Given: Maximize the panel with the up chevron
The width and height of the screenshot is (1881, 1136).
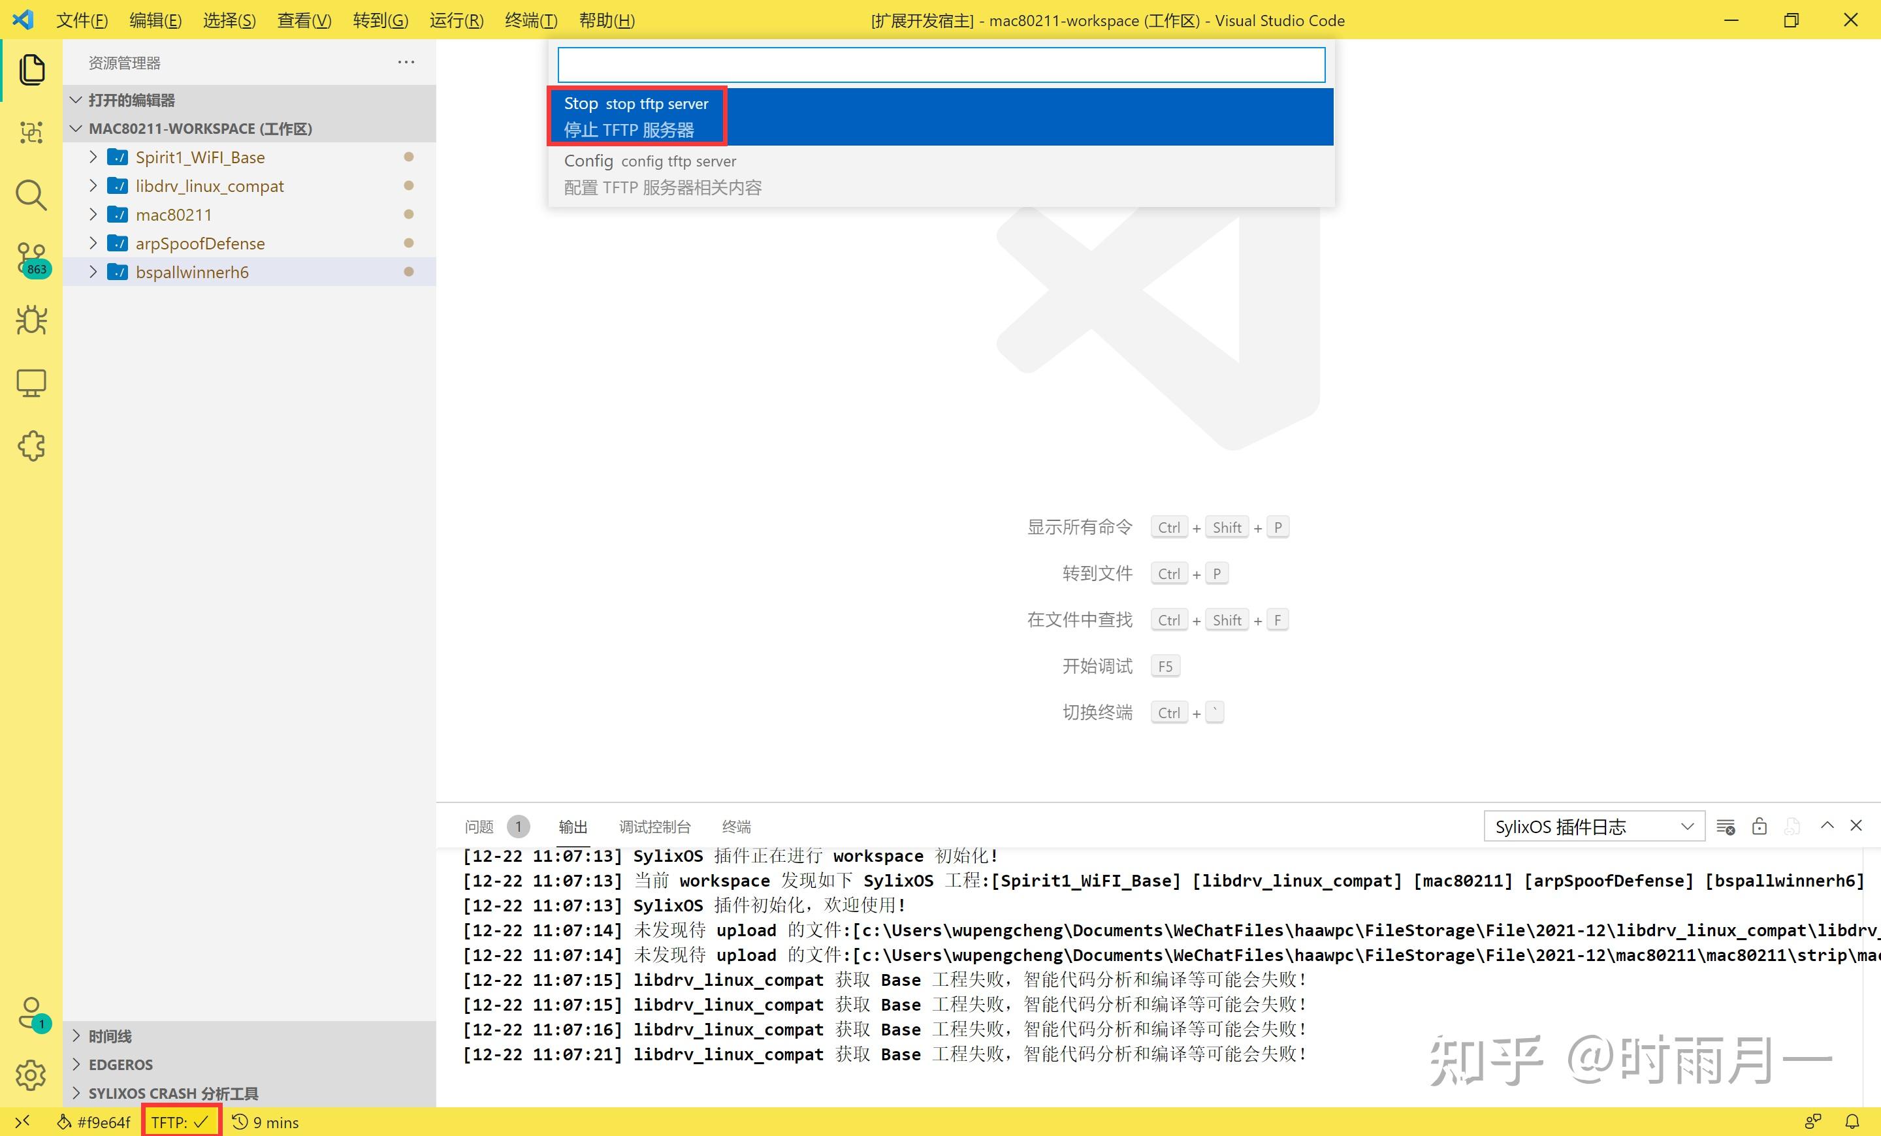Looking at the screenshot, I should click(1827, 825).
